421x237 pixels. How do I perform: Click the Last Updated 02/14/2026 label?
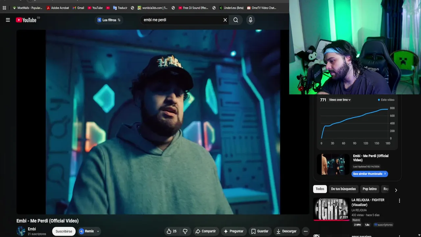(x=366, y=167)
